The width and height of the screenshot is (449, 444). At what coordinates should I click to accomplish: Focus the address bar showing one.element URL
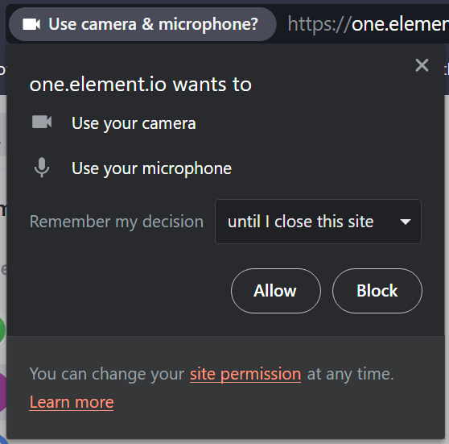[x=368, y=24]
